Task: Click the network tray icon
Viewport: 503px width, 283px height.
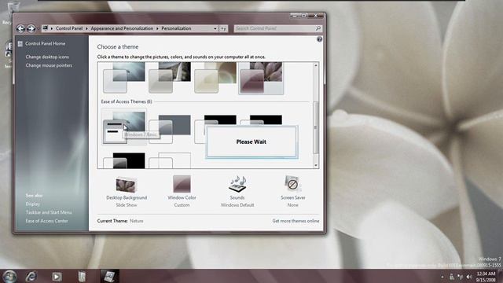Action: click(x=461, y=277)
